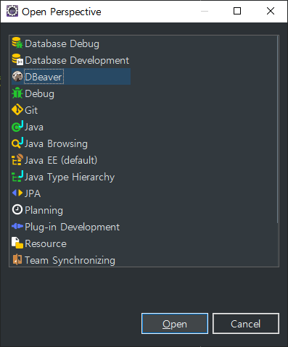
Task: Maximize the Open Perspective dialog
Action: [237, 11]
